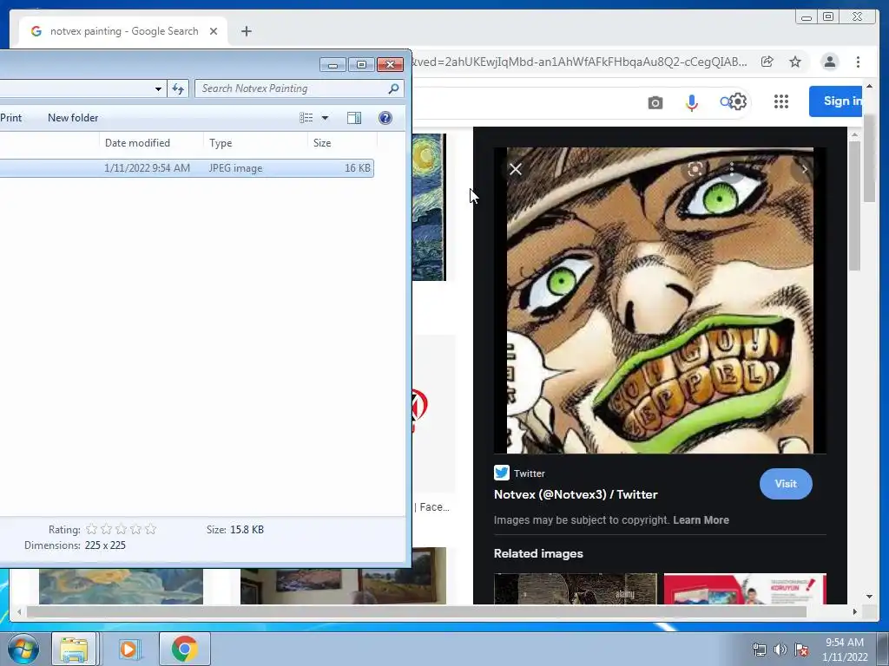The image size is (889, 666).
Task: Click the share page icon in address bar
Action: click(767, 62)
